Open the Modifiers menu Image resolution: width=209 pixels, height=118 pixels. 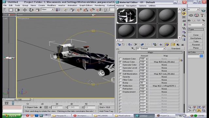[52, 5]
